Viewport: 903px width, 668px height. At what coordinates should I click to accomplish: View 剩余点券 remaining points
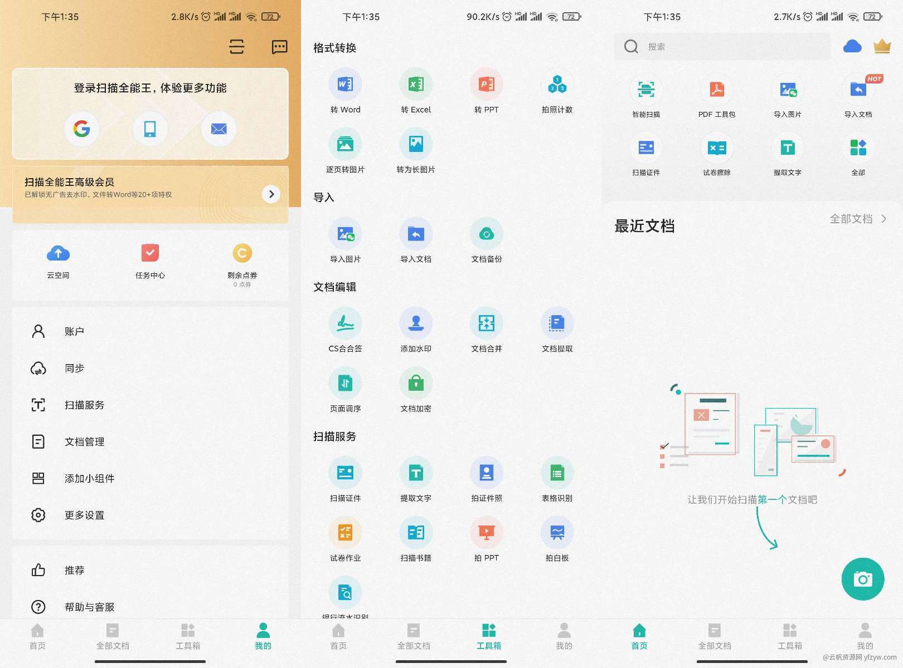(242, 265)
